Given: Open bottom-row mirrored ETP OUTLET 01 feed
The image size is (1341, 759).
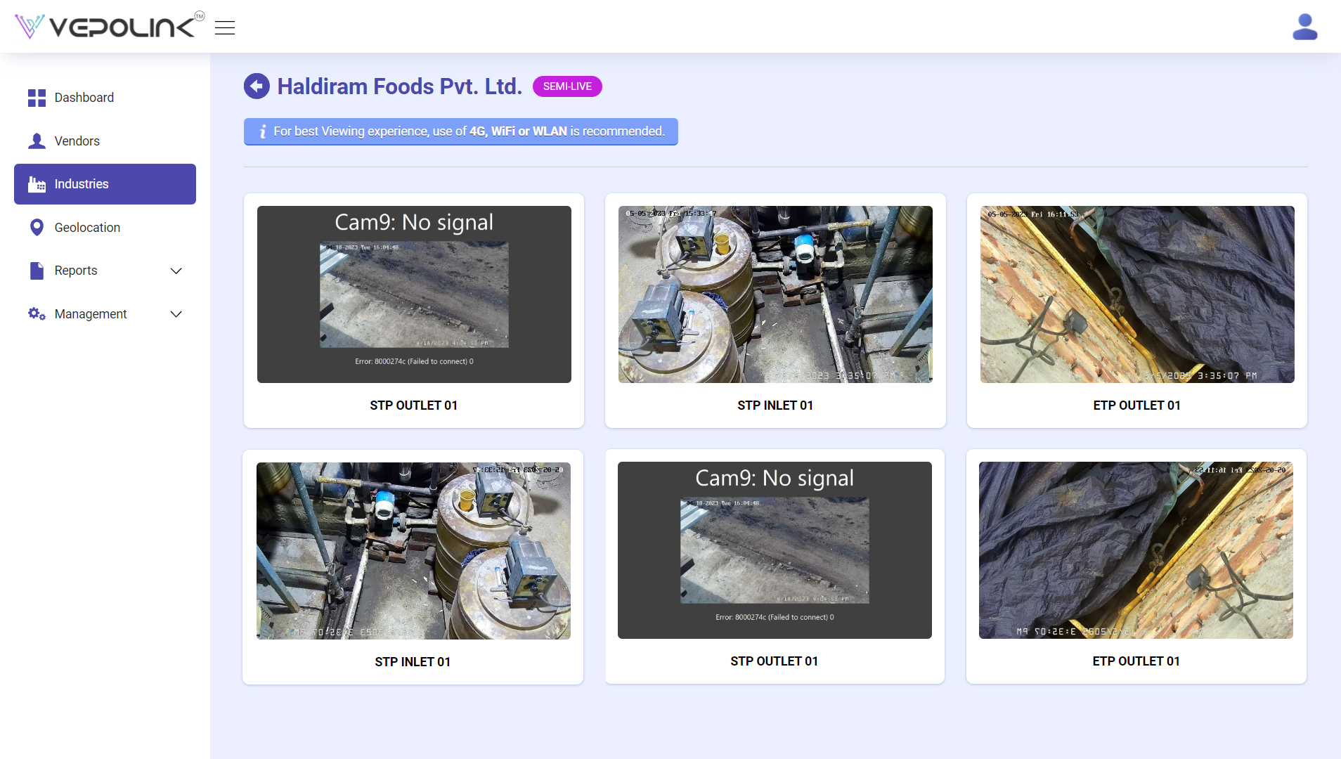Looking at the screenshot, I should click(1136, 550).
